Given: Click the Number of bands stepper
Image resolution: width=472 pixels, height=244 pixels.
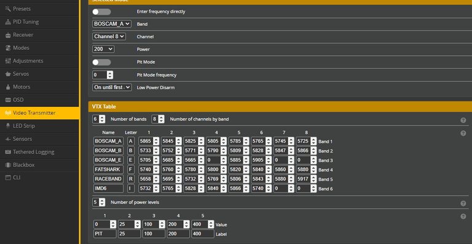Looking at the screenshot, I should click(102, 119).
